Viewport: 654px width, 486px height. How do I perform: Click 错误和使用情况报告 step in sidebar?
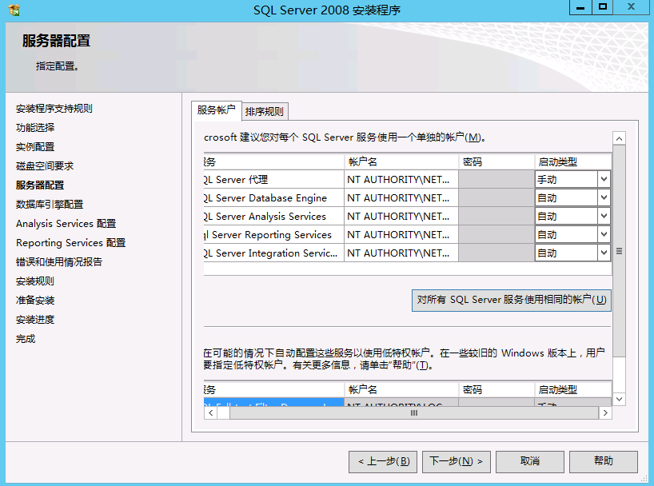coord(59,262)
